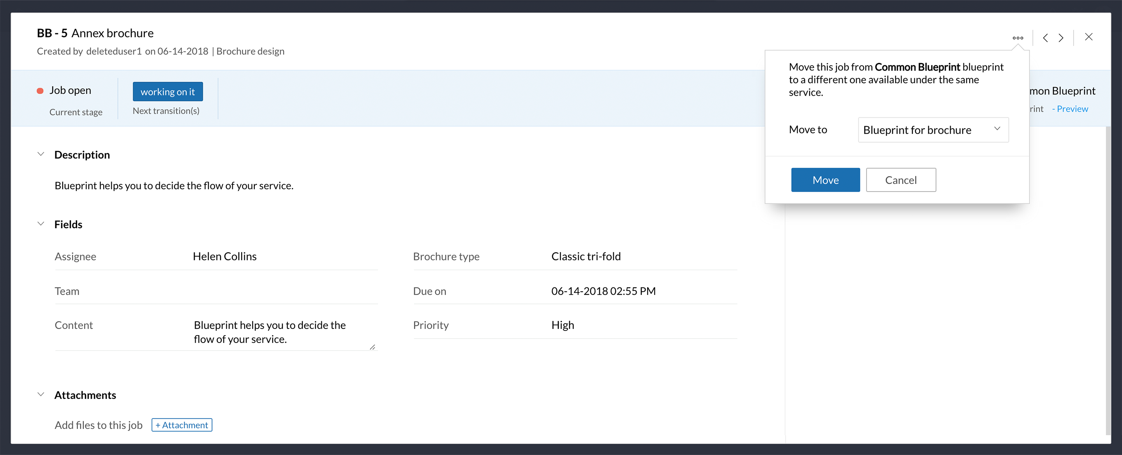This screenshot has width=1122, height=455.
Task: Click the right side vertical scrollbar
Action: pos(1108,278)
